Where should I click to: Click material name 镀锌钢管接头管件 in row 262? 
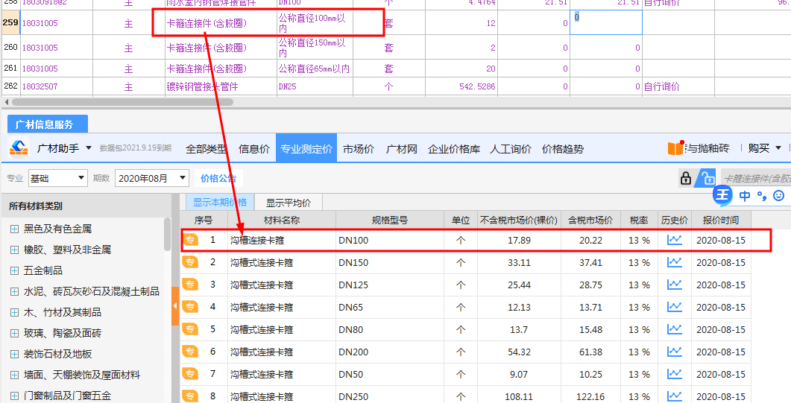click(x=202, y=86)
